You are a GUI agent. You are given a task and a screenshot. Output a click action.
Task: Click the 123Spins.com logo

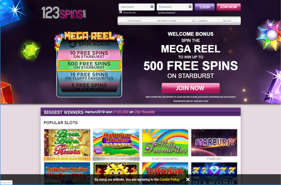pyautogui.click(x=64, y=13)
